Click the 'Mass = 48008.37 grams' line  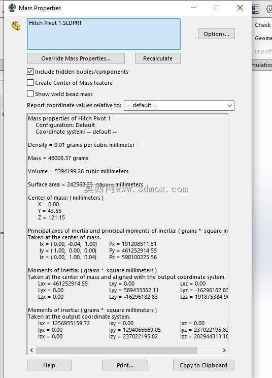[58, 158]
